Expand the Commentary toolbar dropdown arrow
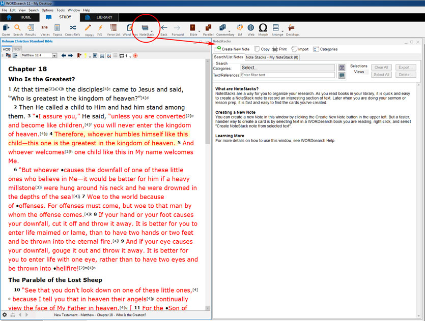 click(230, 31)
